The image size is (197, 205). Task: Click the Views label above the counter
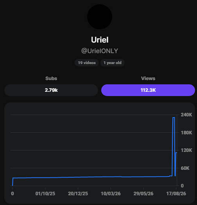[x=148, y=78]
